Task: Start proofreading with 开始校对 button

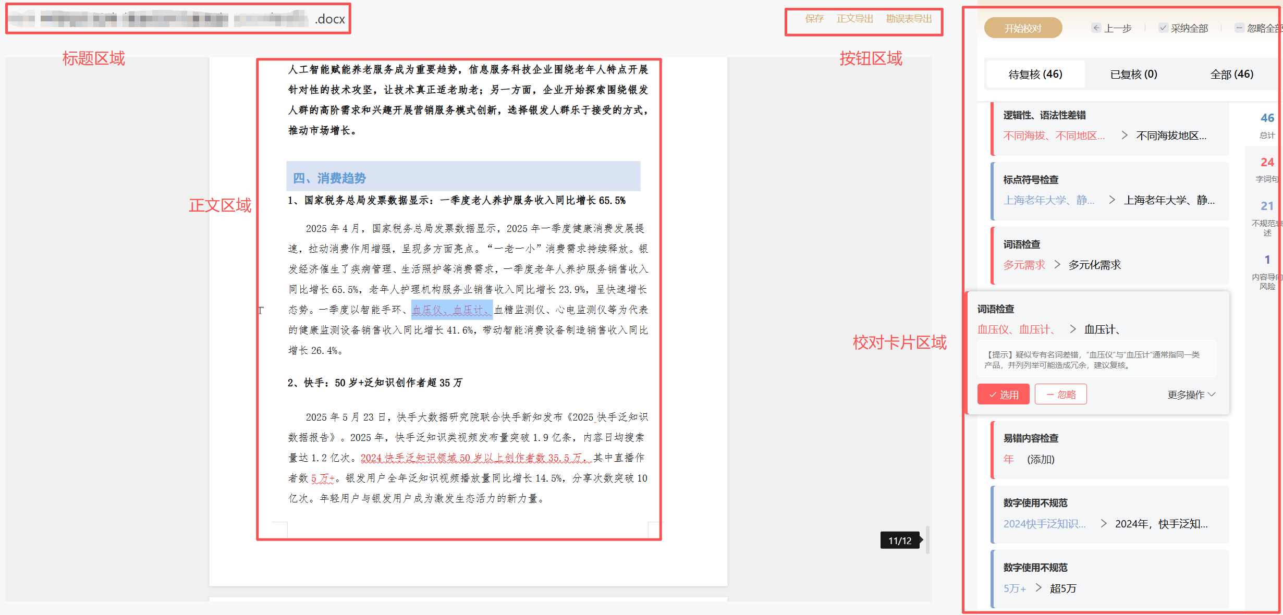Action: point(1022,28)
